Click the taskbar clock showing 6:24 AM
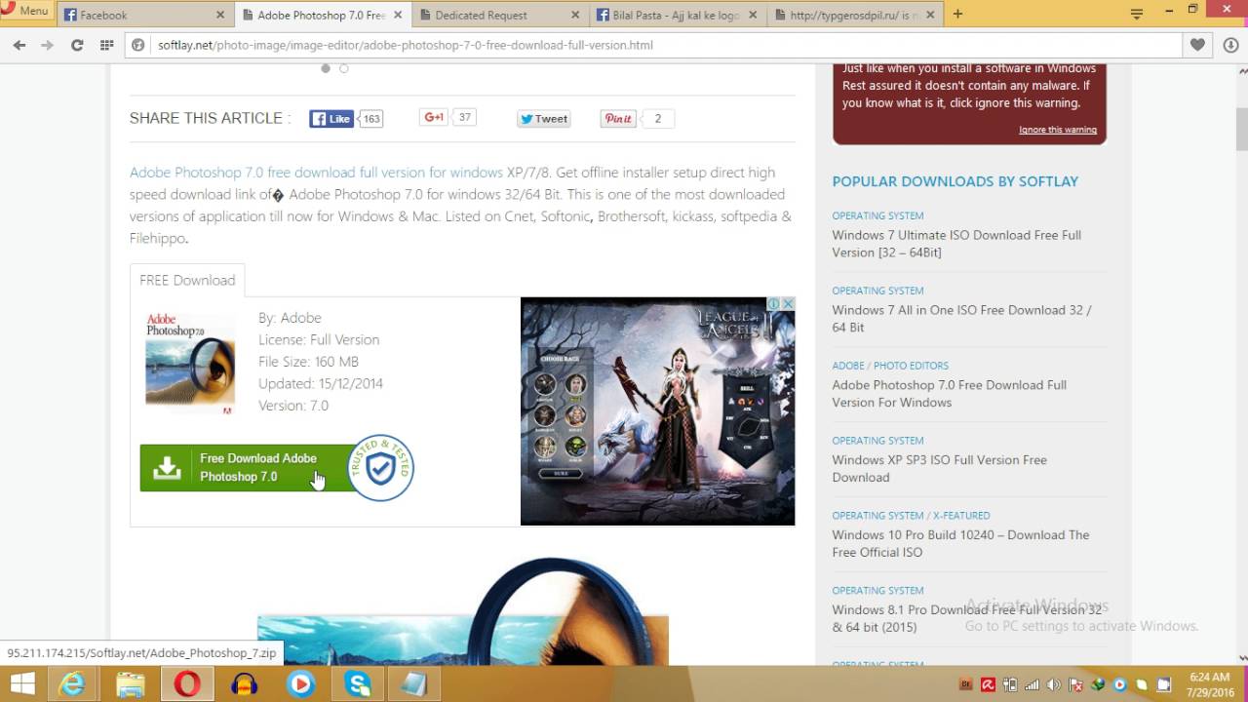This screenshot has width=1248, height=702. pos(1210,684)
